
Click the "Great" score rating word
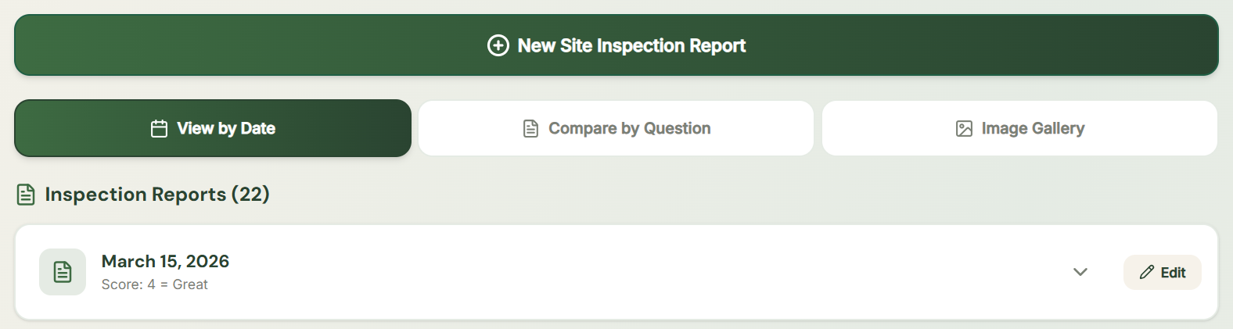tap(190, 284)
